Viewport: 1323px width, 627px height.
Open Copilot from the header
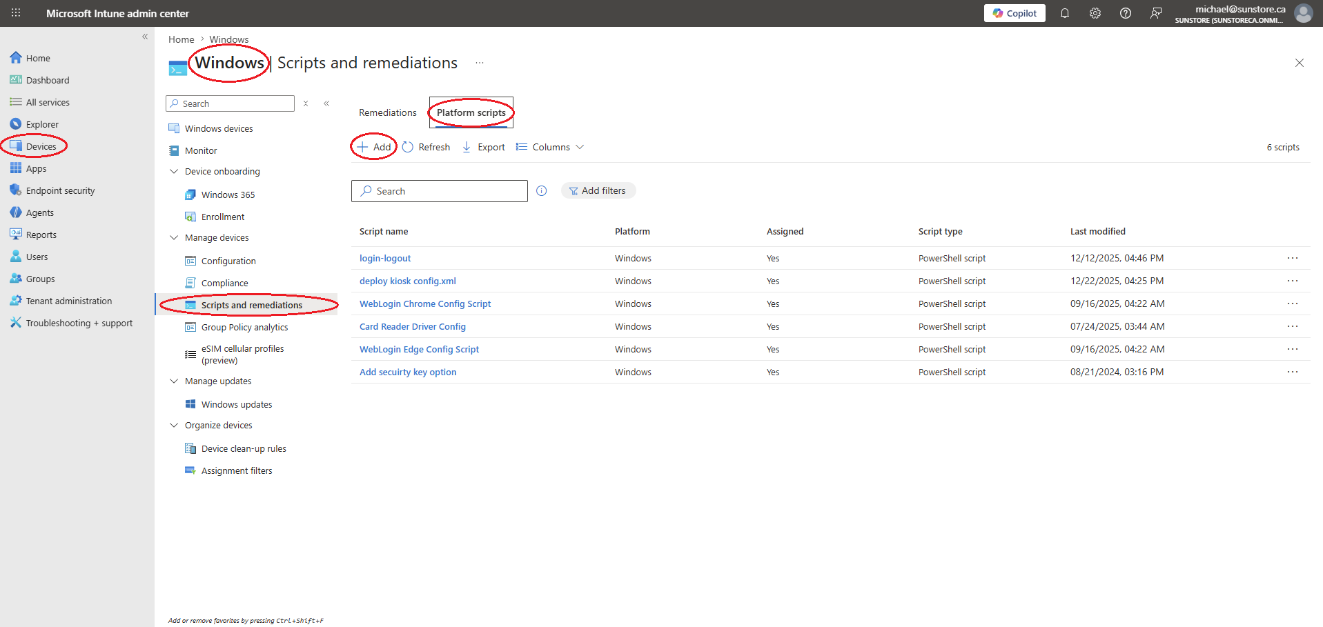pos(1015,13)
